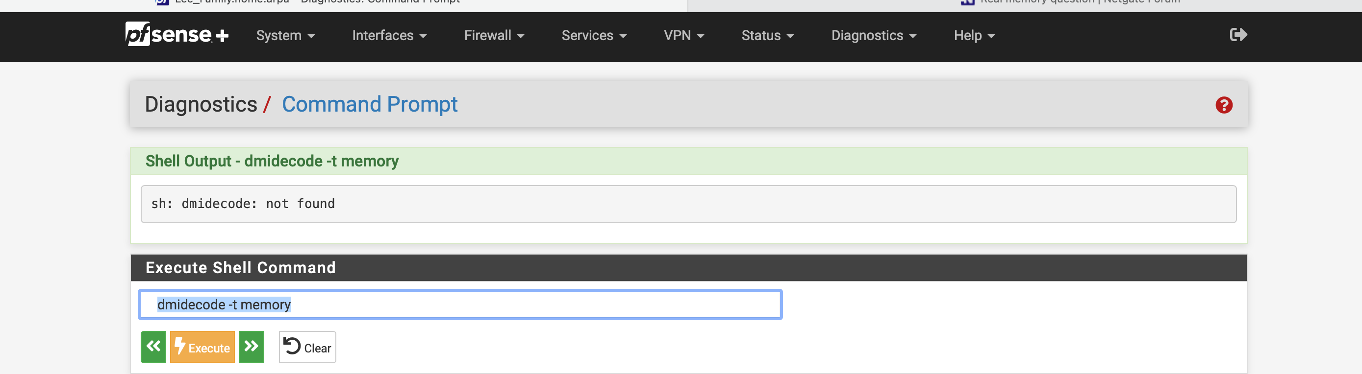The width and height of the screenshot is (1362, 374).
Task: Expand the Interfaces dropdown menu
Action: tap(389, 35)
